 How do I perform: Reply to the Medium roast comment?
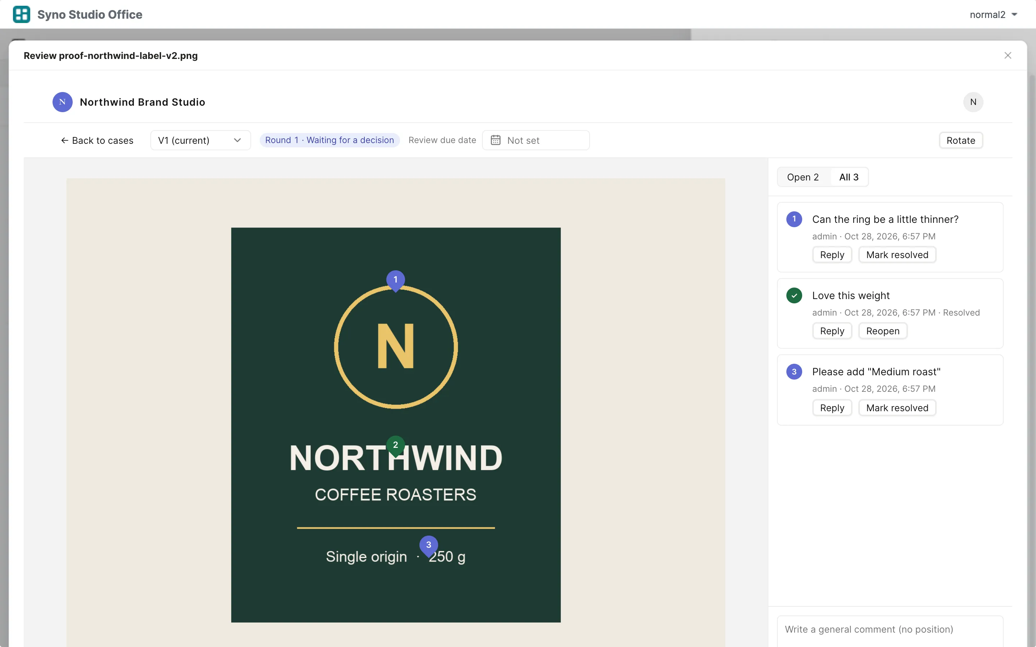(x=832, y=408)
